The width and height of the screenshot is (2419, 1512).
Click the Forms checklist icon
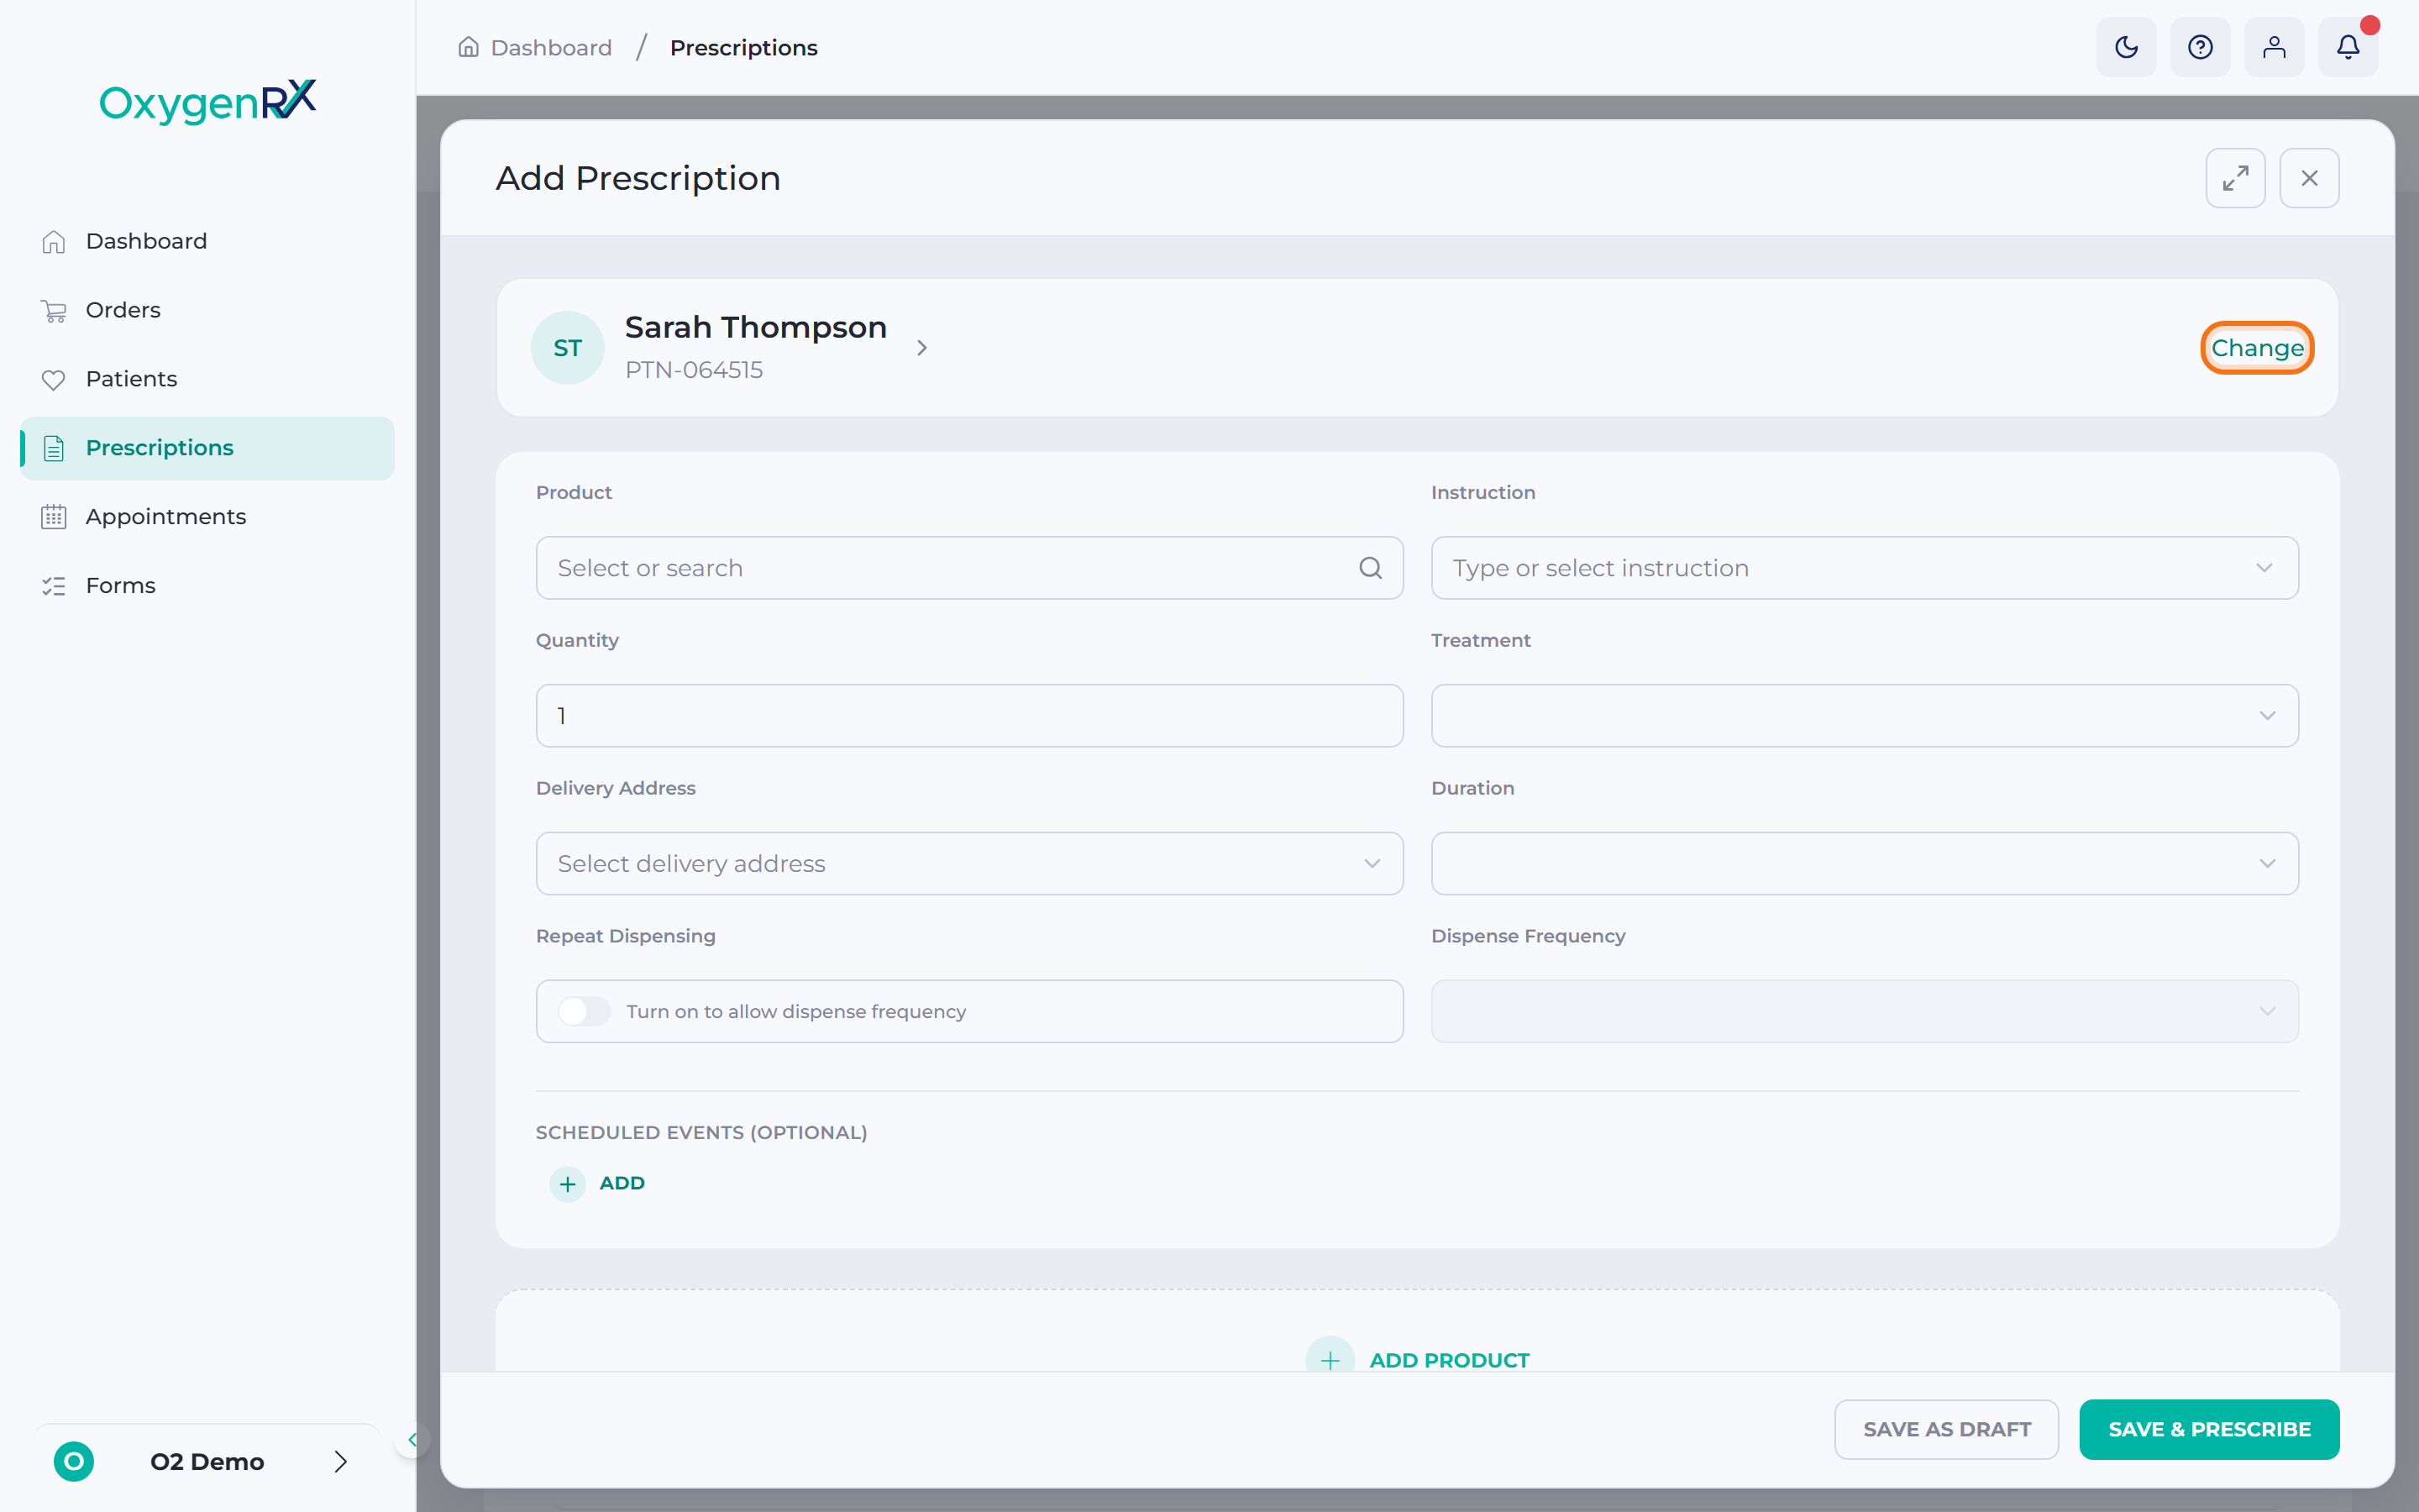(x=54, y=586)
